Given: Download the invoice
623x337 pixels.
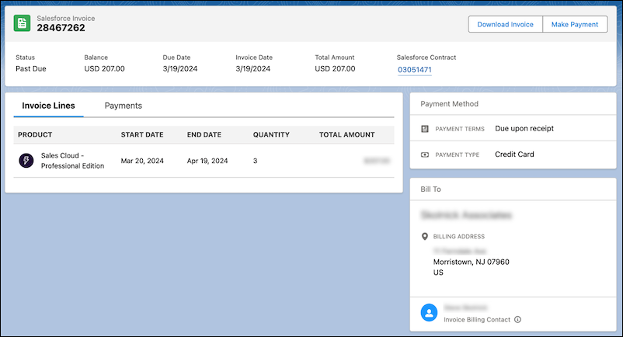Looking at the screenshot, I should click(x=505, y=24).
